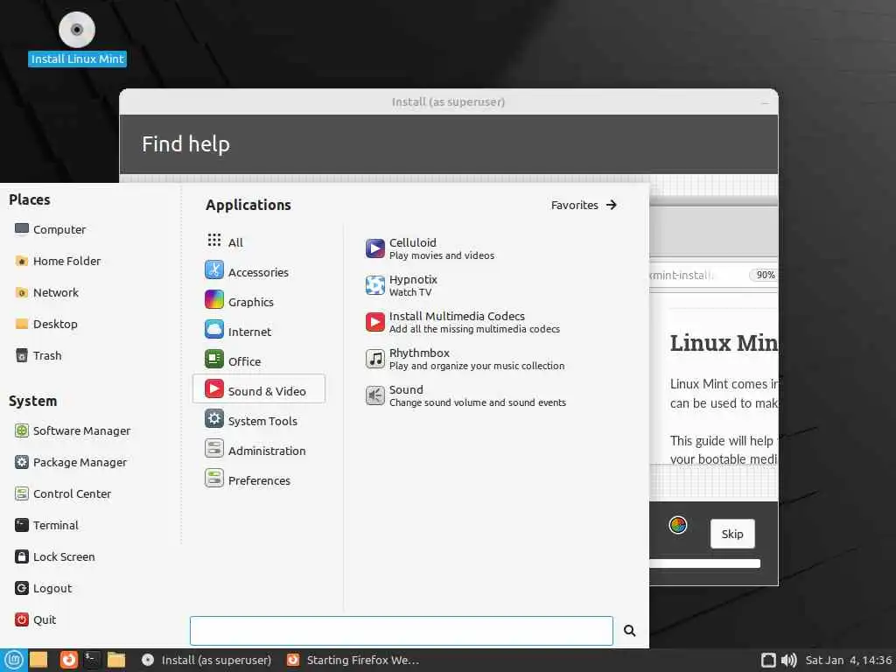Click the colorful circle icon in installer
This screenshot has height=672, width=896.
coord(678,525)
